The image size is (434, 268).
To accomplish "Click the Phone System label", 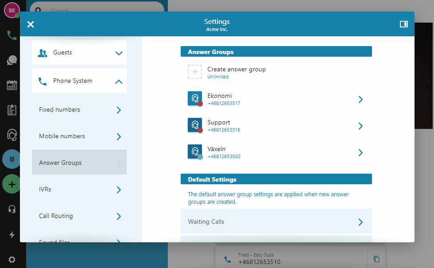I will (73, 81).
